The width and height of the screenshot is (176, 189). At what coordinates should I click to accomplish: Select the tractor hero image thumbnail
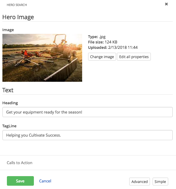coord(42,58)
